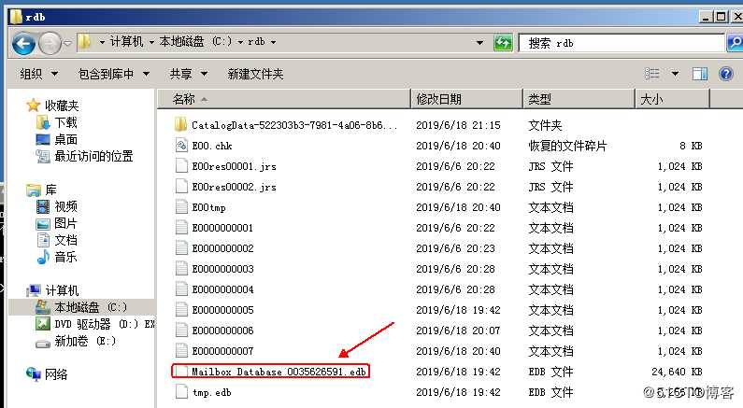Open subfolder arrow after 计算机 in address bar
Screen dimensions: 743x408
coord(151,42)
